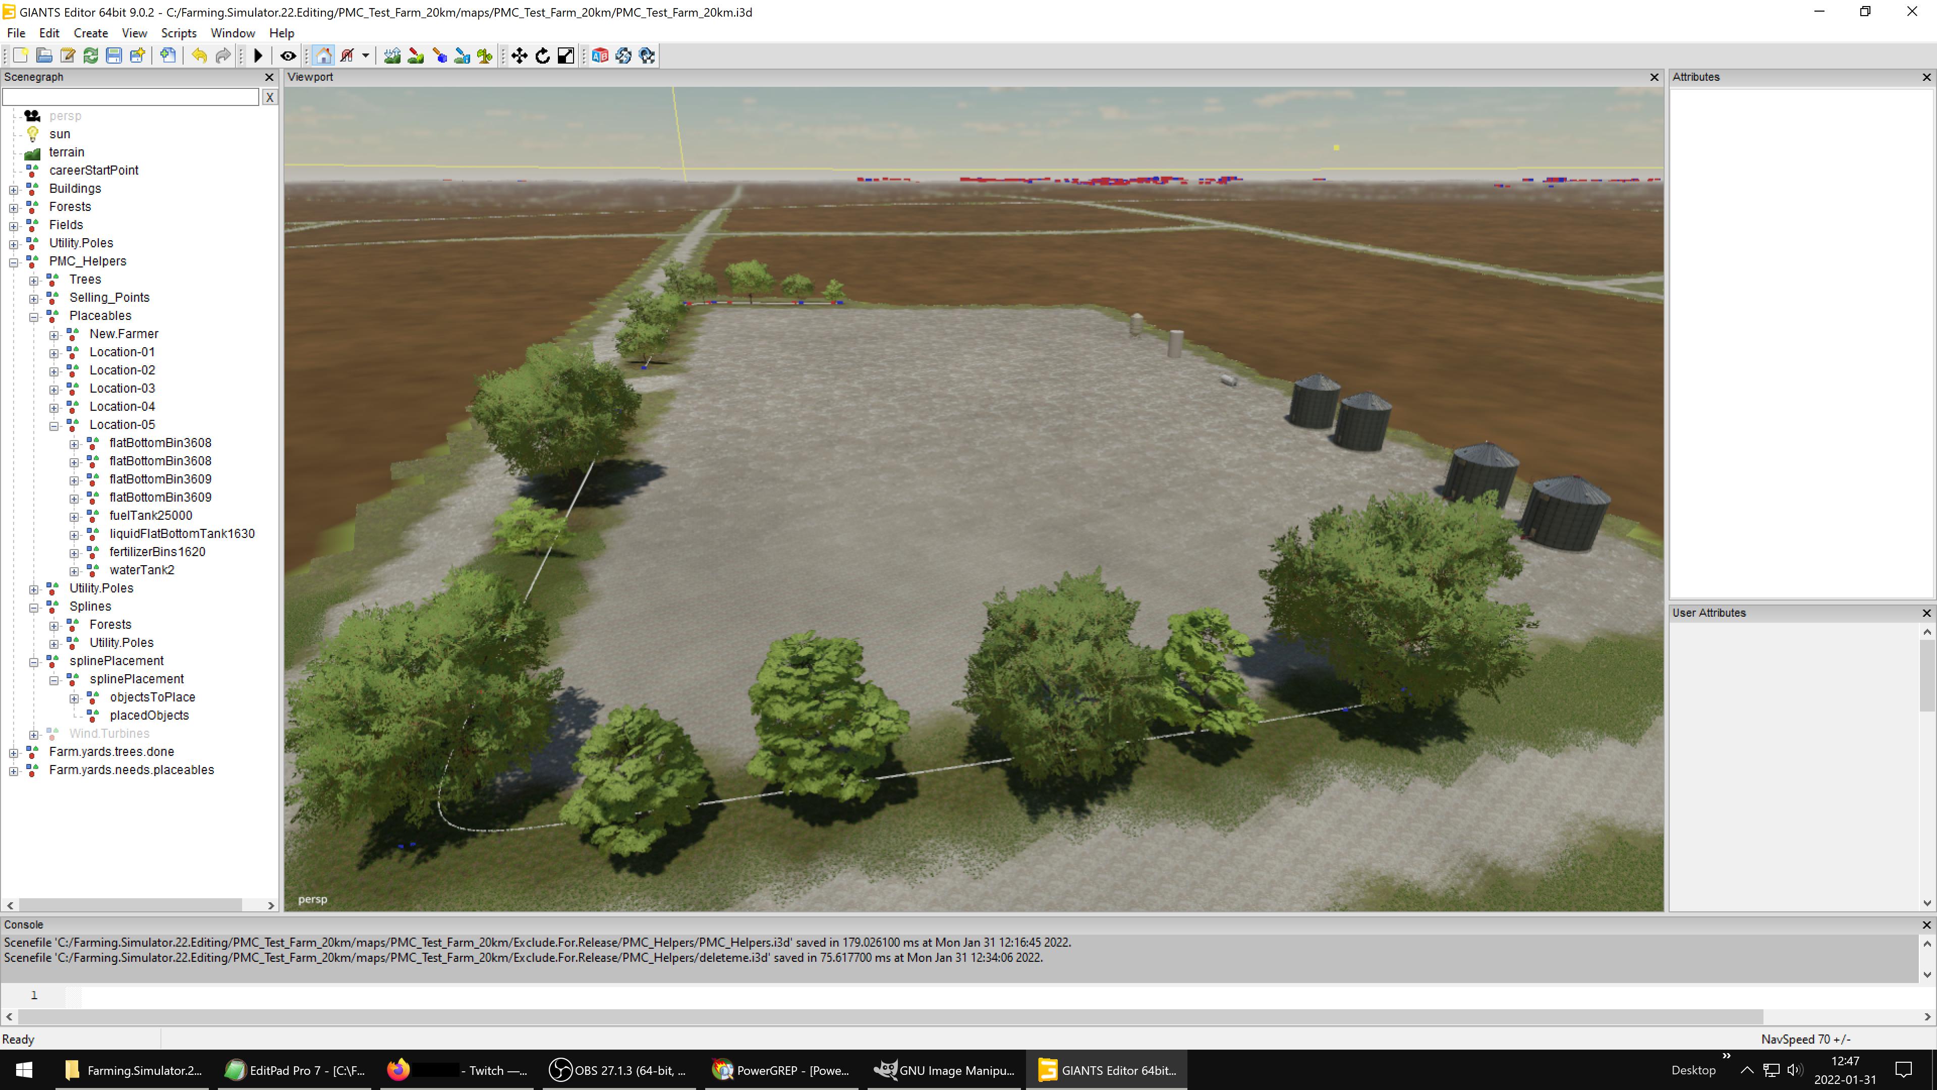Expand the New.Farmer node
The width and height of the screenshot is (1937, 1090).
54,335
